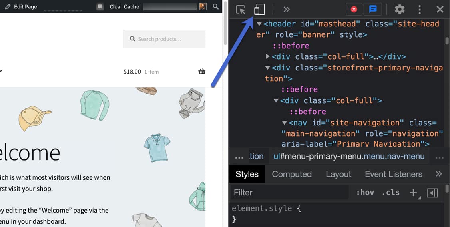Open the blue messages indicator
This screenshot has height=227, width=450.
[373, 10]
